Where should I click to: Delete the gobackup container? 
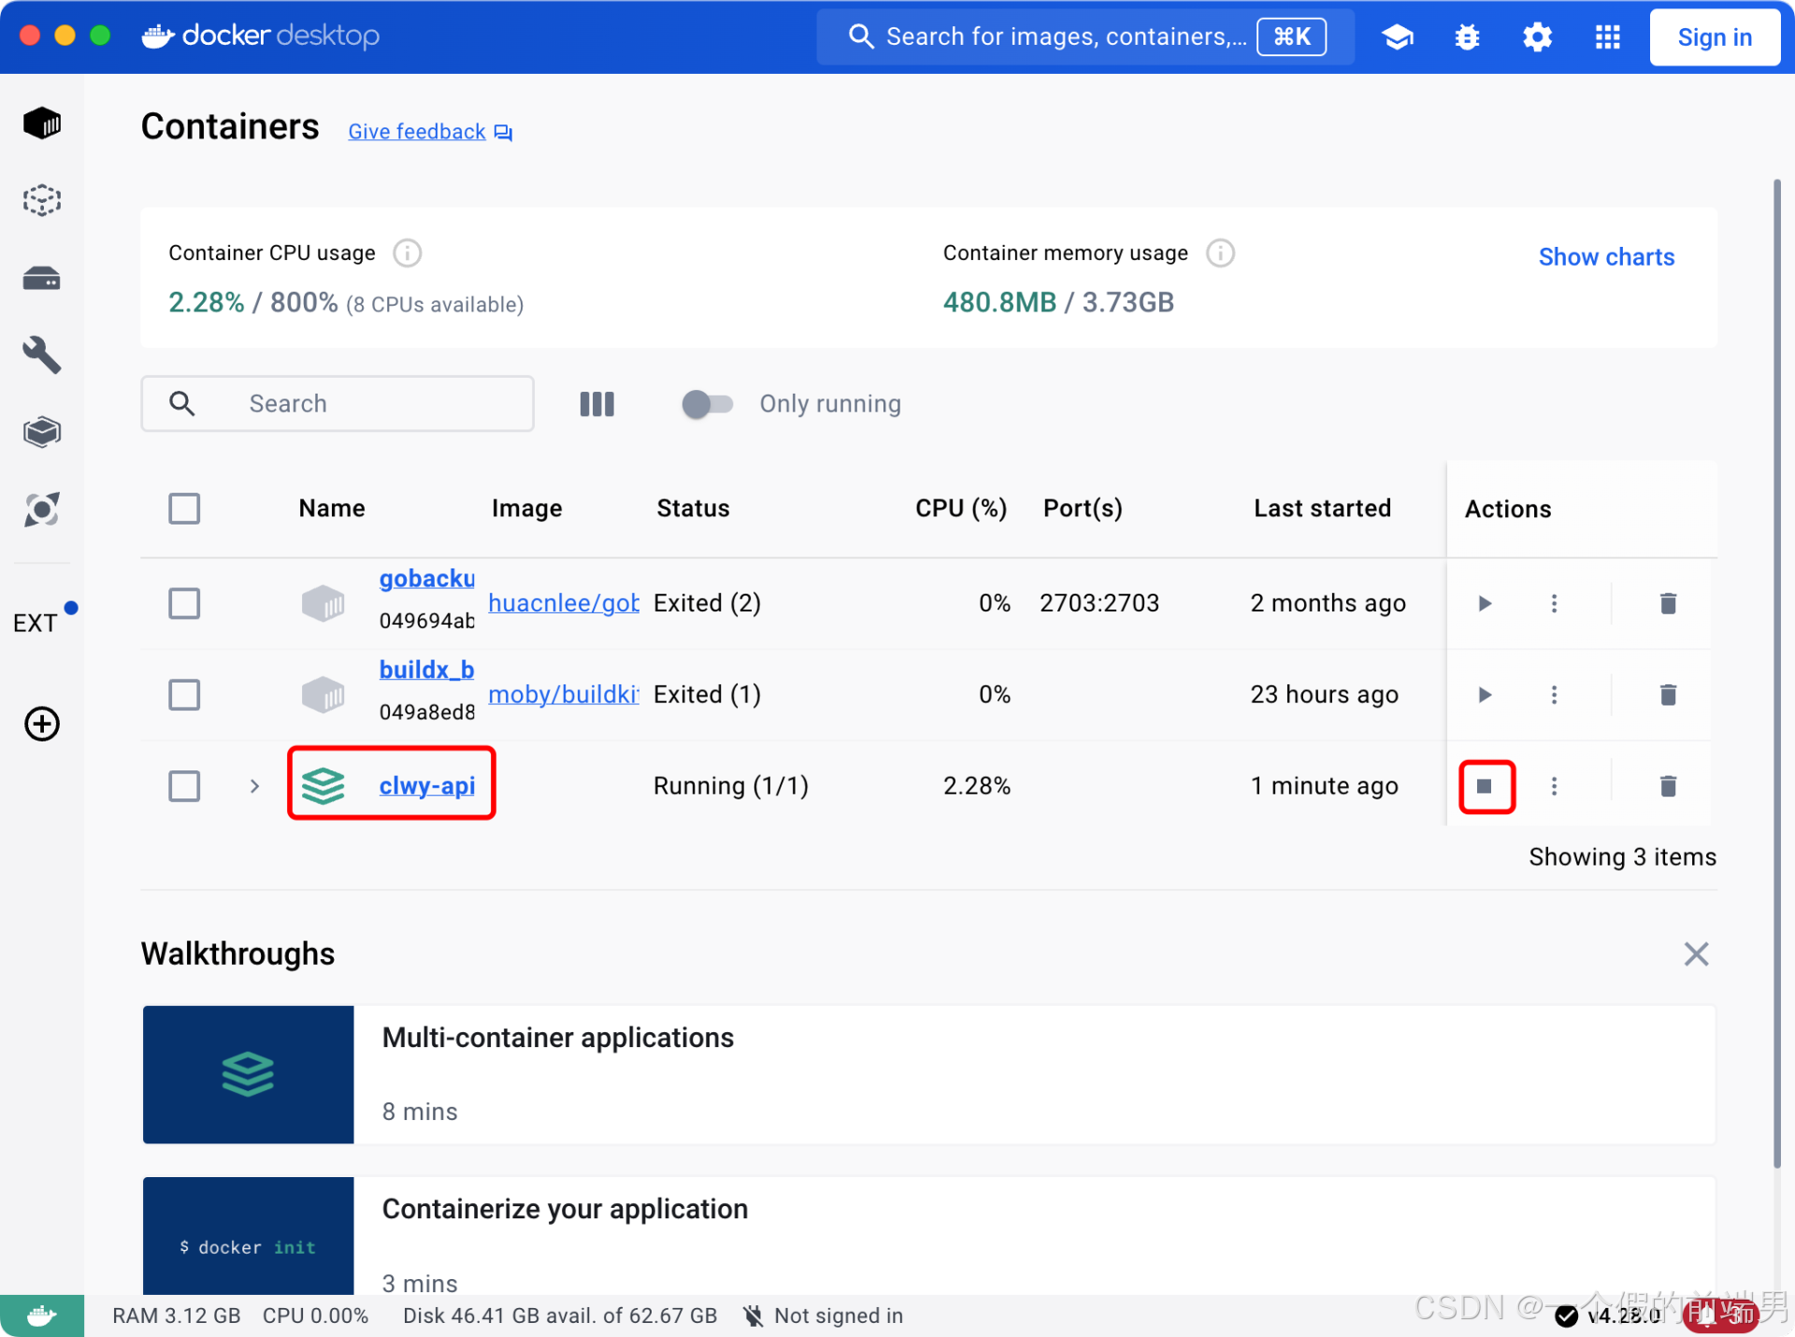click(1668, 604)
